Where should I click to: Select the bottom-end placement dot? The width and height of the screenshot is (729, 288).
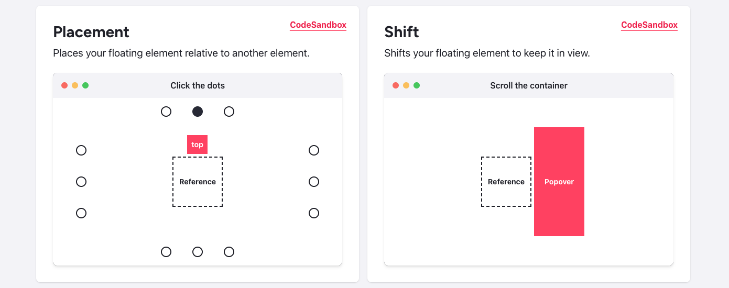(229, 252)
